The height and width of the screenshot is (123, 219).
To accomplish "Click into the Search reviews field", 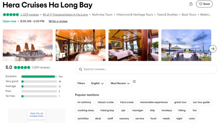I will 147,69.
